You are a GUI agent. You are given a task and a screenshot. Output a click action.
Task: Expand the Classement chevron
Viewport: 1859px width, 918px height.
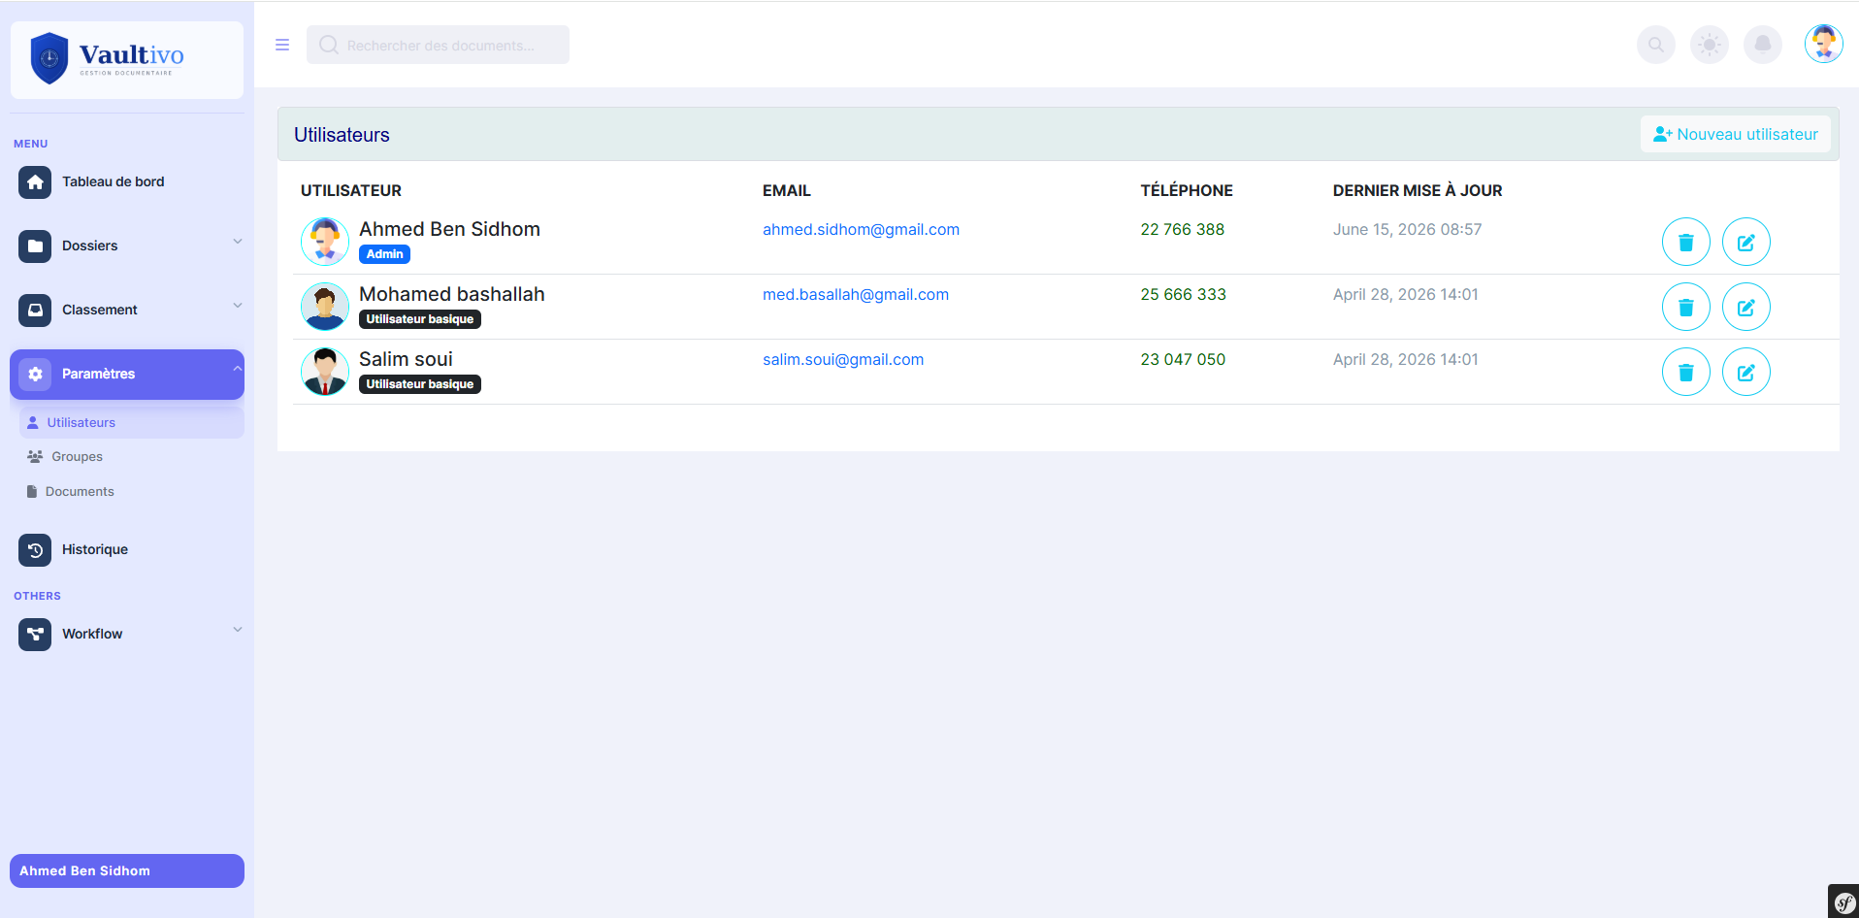tap(237, 305)
